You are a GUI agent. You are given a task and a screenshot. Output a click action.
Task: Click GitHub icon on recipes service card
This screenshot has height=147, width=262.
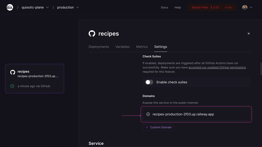pyautogui.click(x=13, y=72)
